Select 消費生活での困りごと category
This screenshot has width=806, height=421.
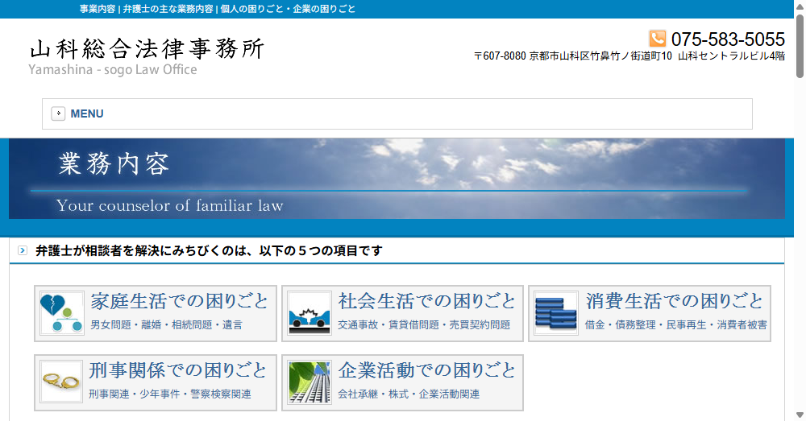click(674, 302)
